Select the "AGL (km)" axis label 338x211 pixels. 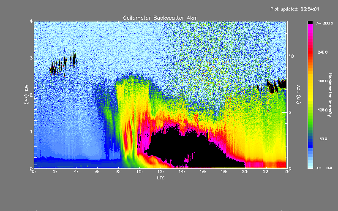[x=26, y=95]
